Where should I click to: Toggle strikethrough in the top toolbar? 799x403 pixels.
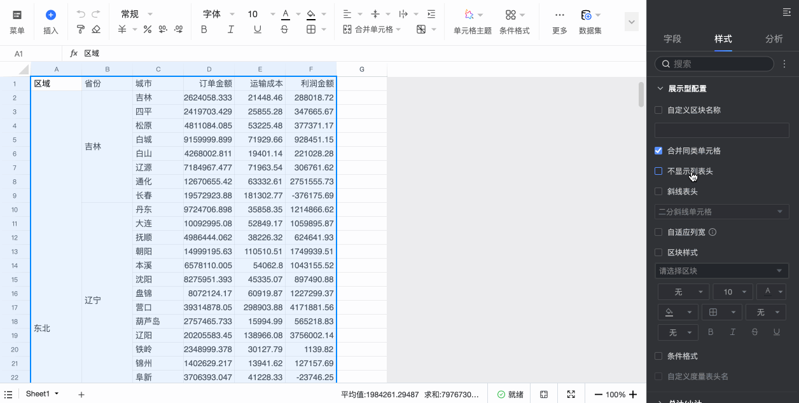pos(284,29)
